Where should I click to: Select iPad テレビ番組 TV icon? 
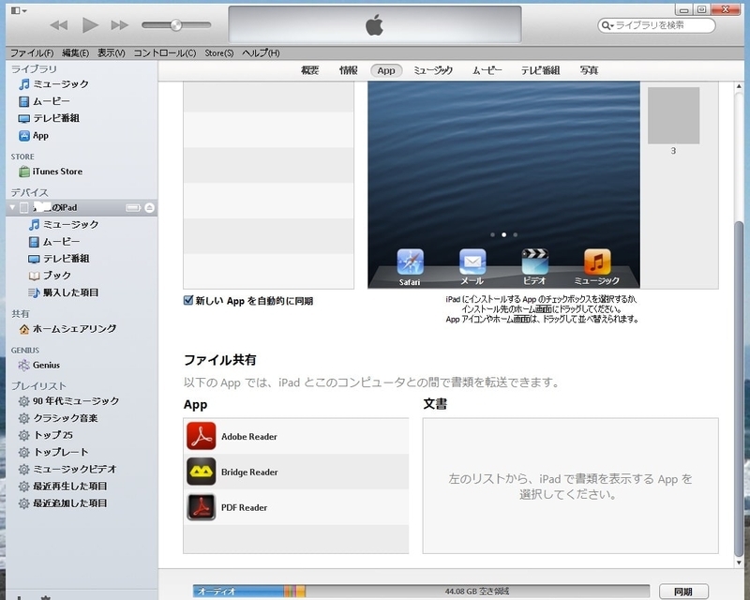34,259
